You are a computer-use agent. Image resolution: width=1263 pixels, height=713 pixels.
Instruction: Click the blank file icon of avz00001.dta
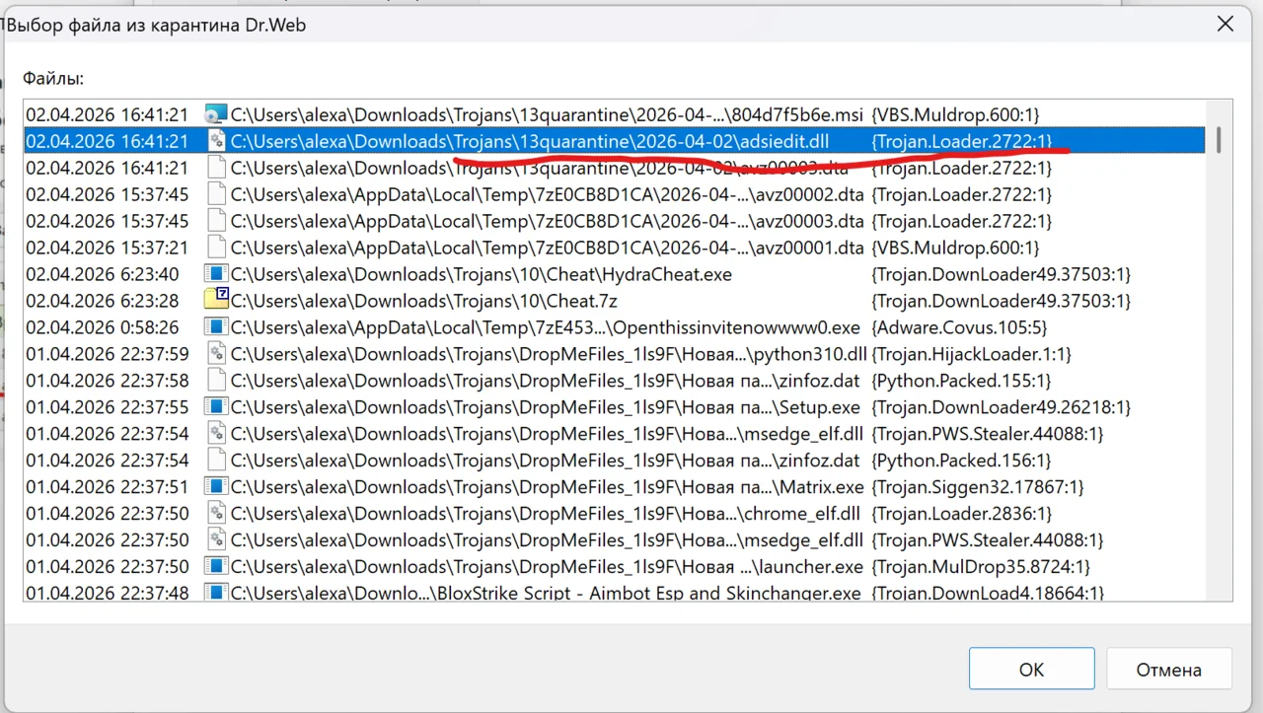click(x=215, y=248)
